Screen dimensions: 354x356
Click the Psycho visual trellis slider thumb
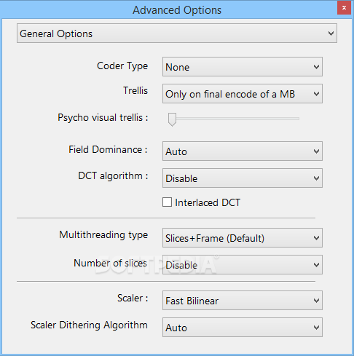click(172, 119)
